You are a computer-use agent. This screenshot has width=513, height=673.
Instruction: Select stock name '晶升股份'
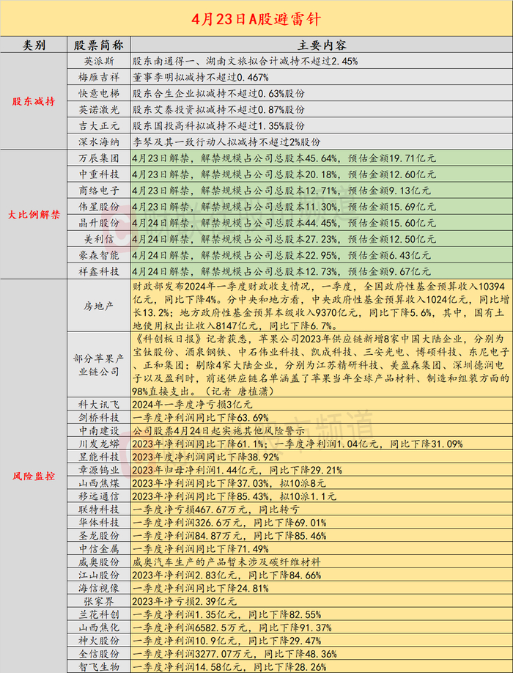[x=99, y=223]
